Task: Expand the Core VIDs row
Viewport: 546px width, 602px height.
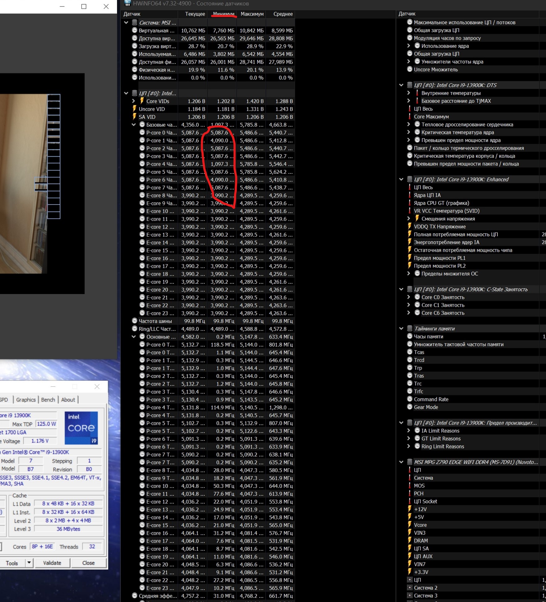Action: tap(133, 101)
